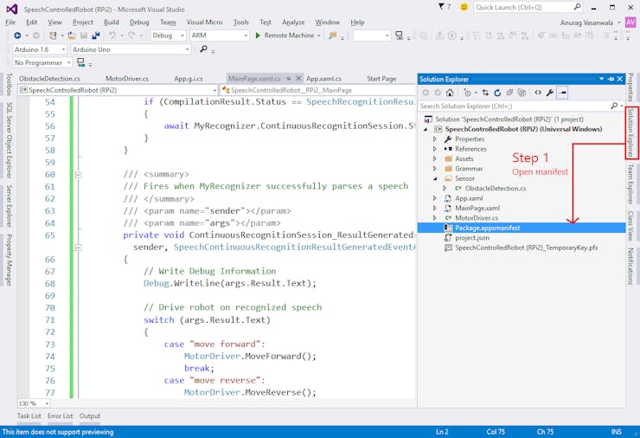
Task: Click the Collapse All icon in Solution Explorer
Action: tap(509, 93)
